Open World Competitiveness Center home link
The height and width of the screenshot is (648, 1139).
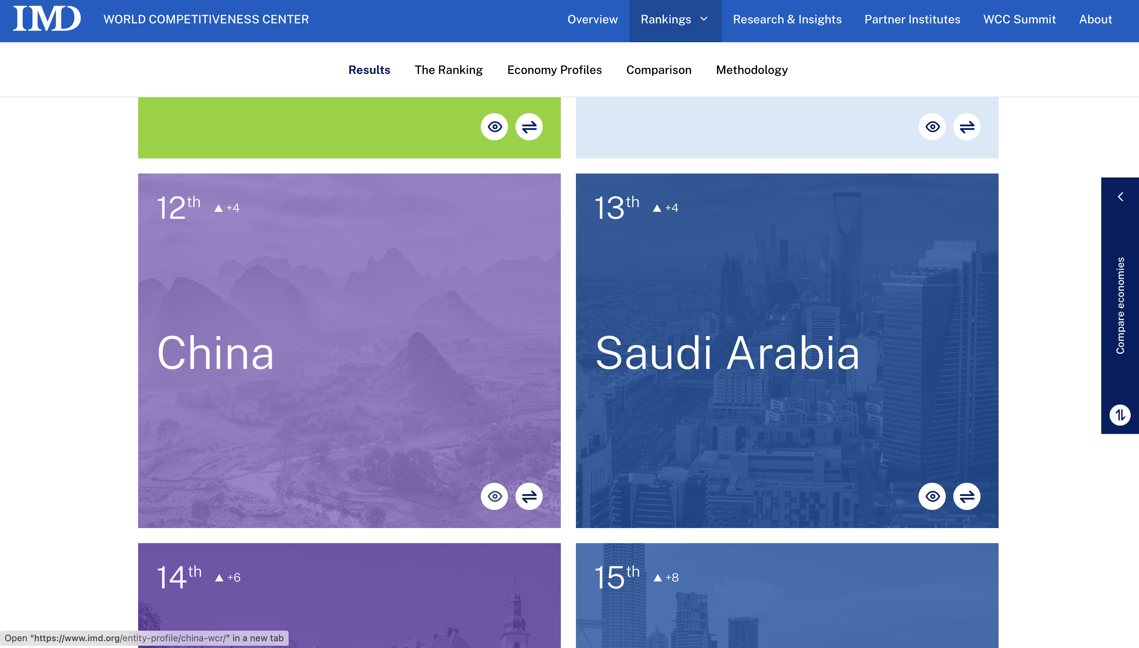pos(206,19)
